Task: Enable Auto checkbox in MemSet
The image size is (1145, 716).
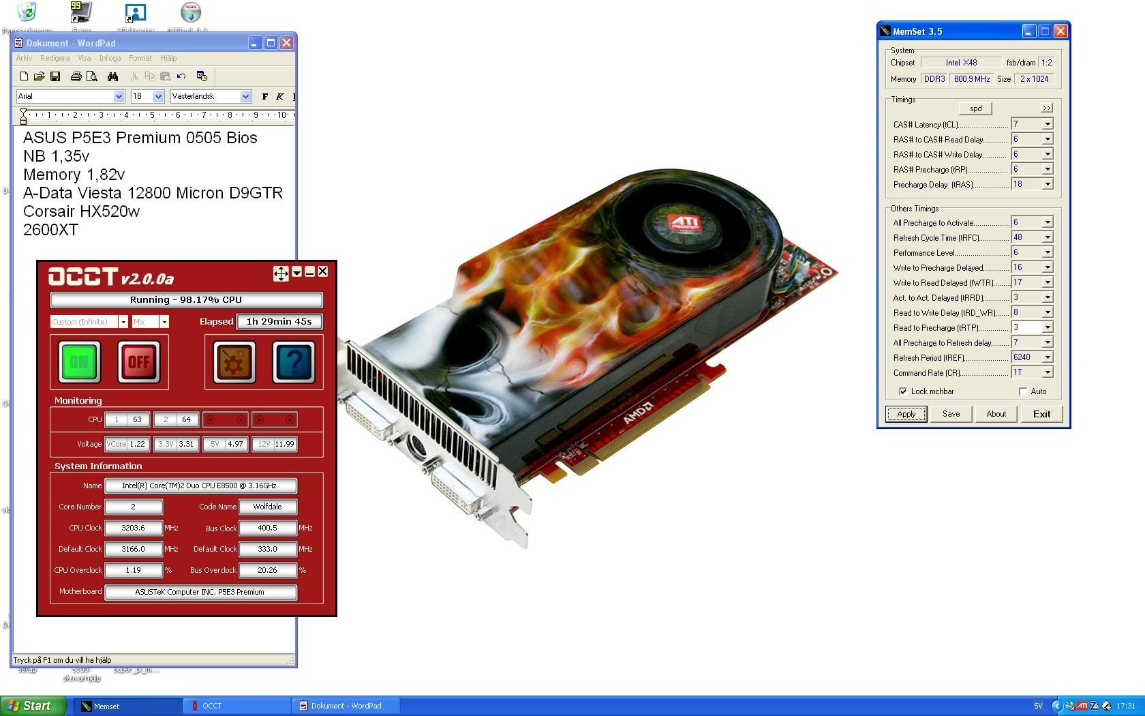Action: click(x=1022, y=391)
